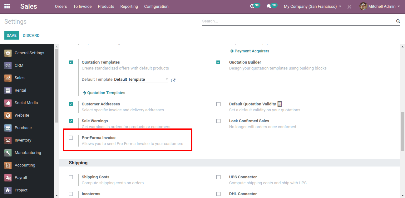Image resolution: width=405 pixels, height=198 pixels.
Task: Expand My Company (San Francisco) dropdown
Action: pyautogui.click(x=313, y=6)
